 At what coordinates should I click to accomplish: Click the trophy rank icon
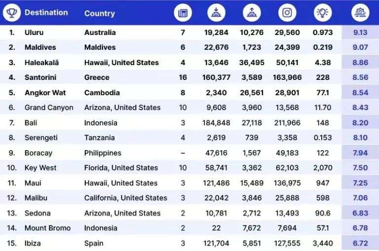point(12,13)
